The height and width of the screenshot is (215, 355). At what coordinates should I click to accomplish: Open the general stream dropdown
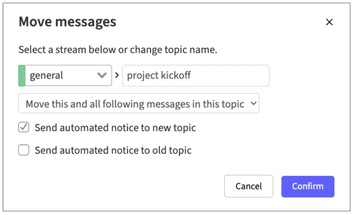click(x=65, y=76)
